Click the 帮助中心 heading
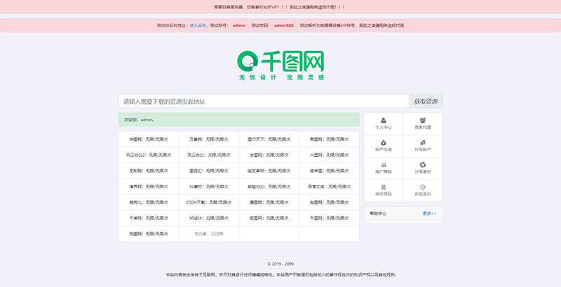This screenshot has width=561, height=287. (378, 213)
